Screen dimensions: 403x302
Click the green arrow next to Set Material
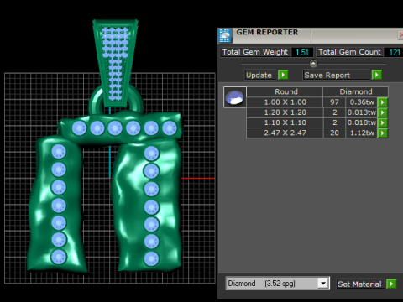coord(391,284)
